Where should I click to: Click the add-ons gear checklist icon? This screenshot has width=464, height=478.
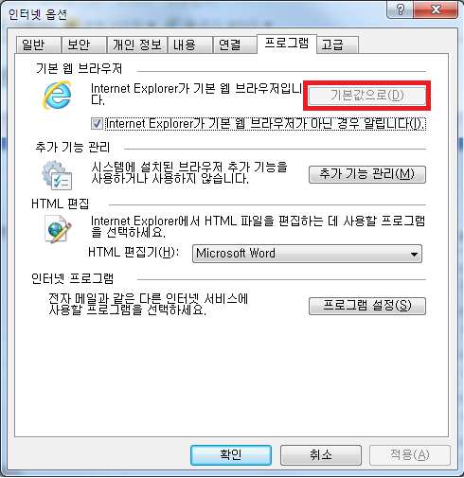click(57, 175)
